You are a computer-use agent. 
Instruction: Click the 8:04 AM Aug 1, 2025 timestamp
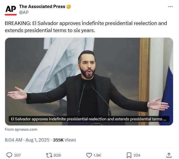(x=27, y=140)
